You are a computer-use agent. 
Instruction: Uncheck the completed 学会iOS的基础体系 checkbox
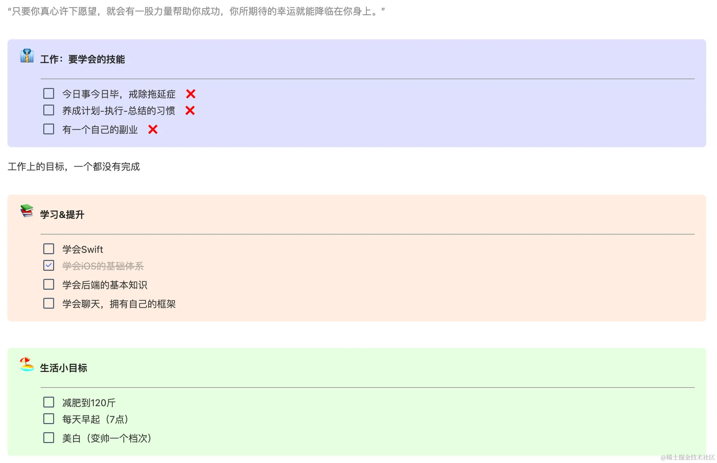coord(49,265)
